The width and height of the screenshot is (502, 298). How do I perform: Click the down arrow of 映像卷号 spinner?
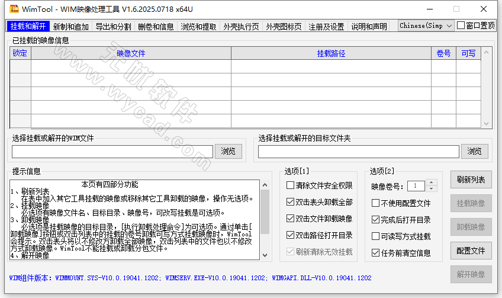(431, 189)
